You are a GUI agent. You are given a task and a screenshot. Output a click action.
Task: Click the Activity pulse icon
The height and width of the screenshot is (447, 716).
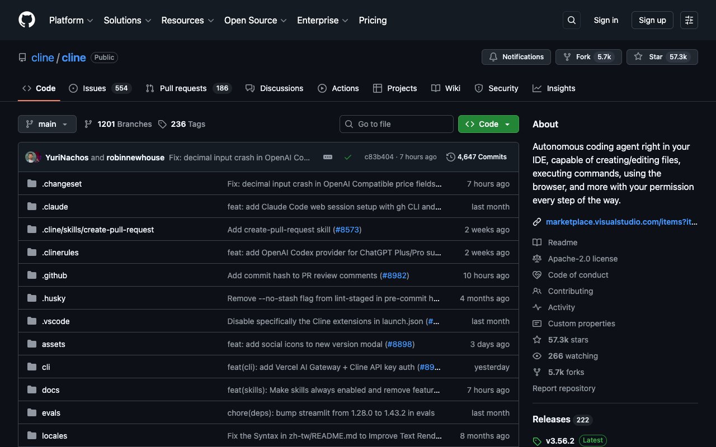pos(537,307)
